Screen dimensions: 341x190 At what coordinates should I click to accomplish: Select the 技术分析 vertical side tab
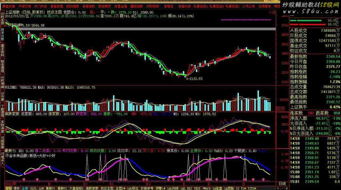2,34
